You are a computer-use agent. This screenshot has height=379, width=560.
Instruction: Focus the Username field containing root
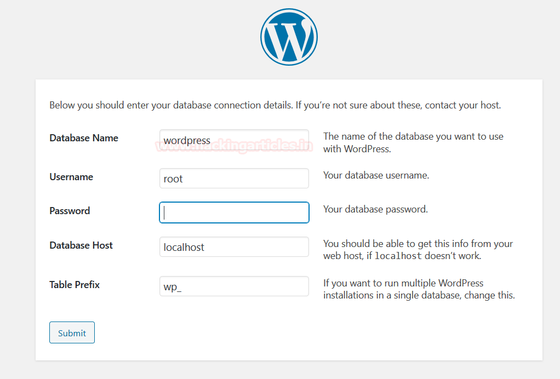click(x=234, y=178)
